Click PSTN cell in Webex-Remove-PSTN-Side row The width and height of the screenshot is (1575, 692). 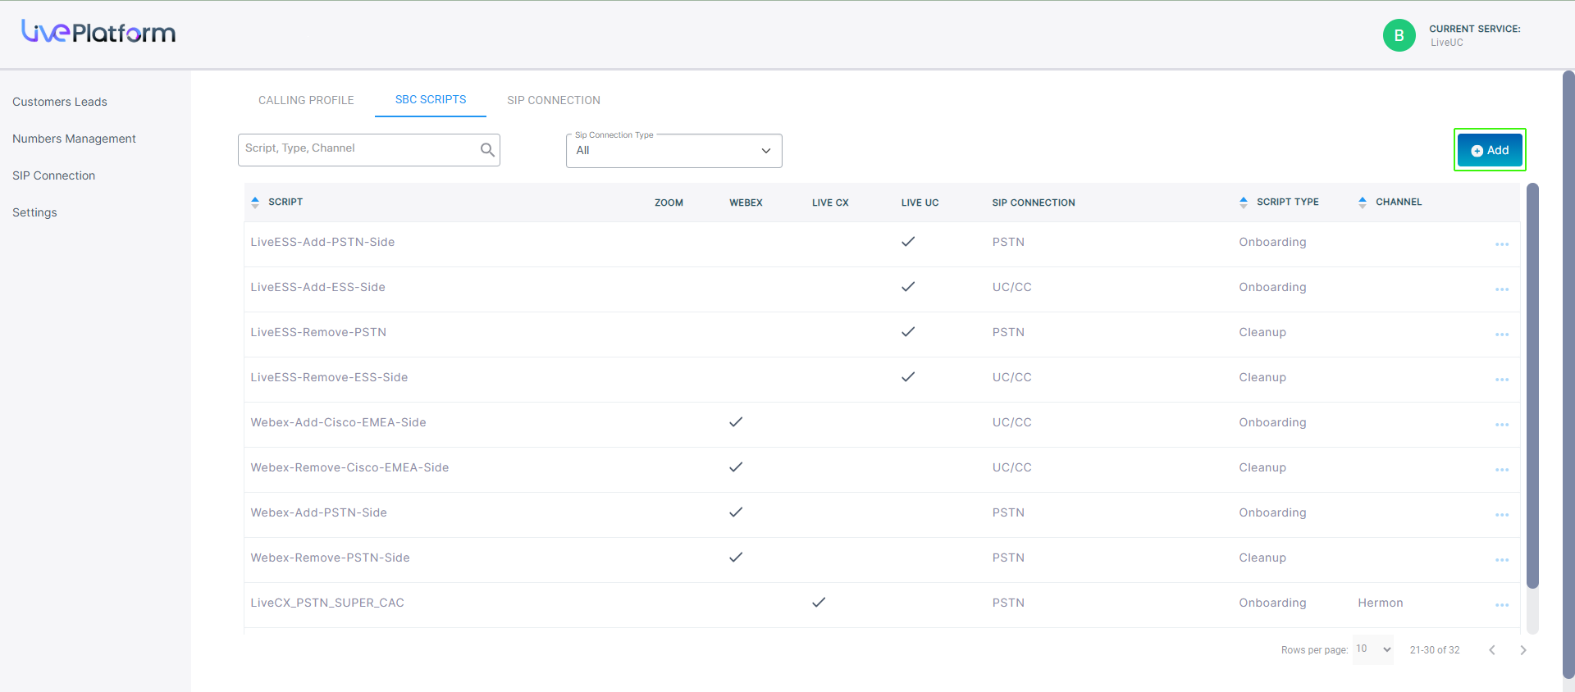(x=1008, y=558)
